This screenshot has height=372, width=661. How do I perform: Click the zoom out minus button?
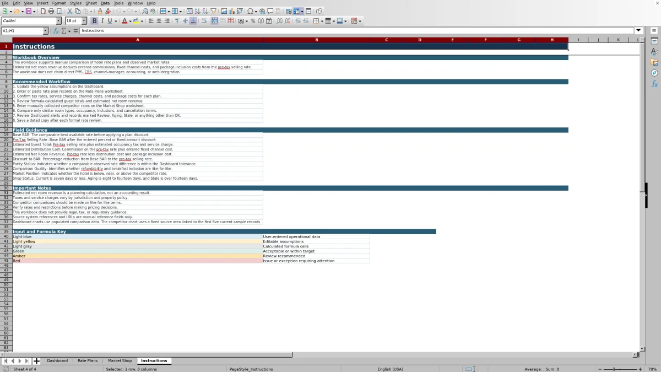[599, 369]
